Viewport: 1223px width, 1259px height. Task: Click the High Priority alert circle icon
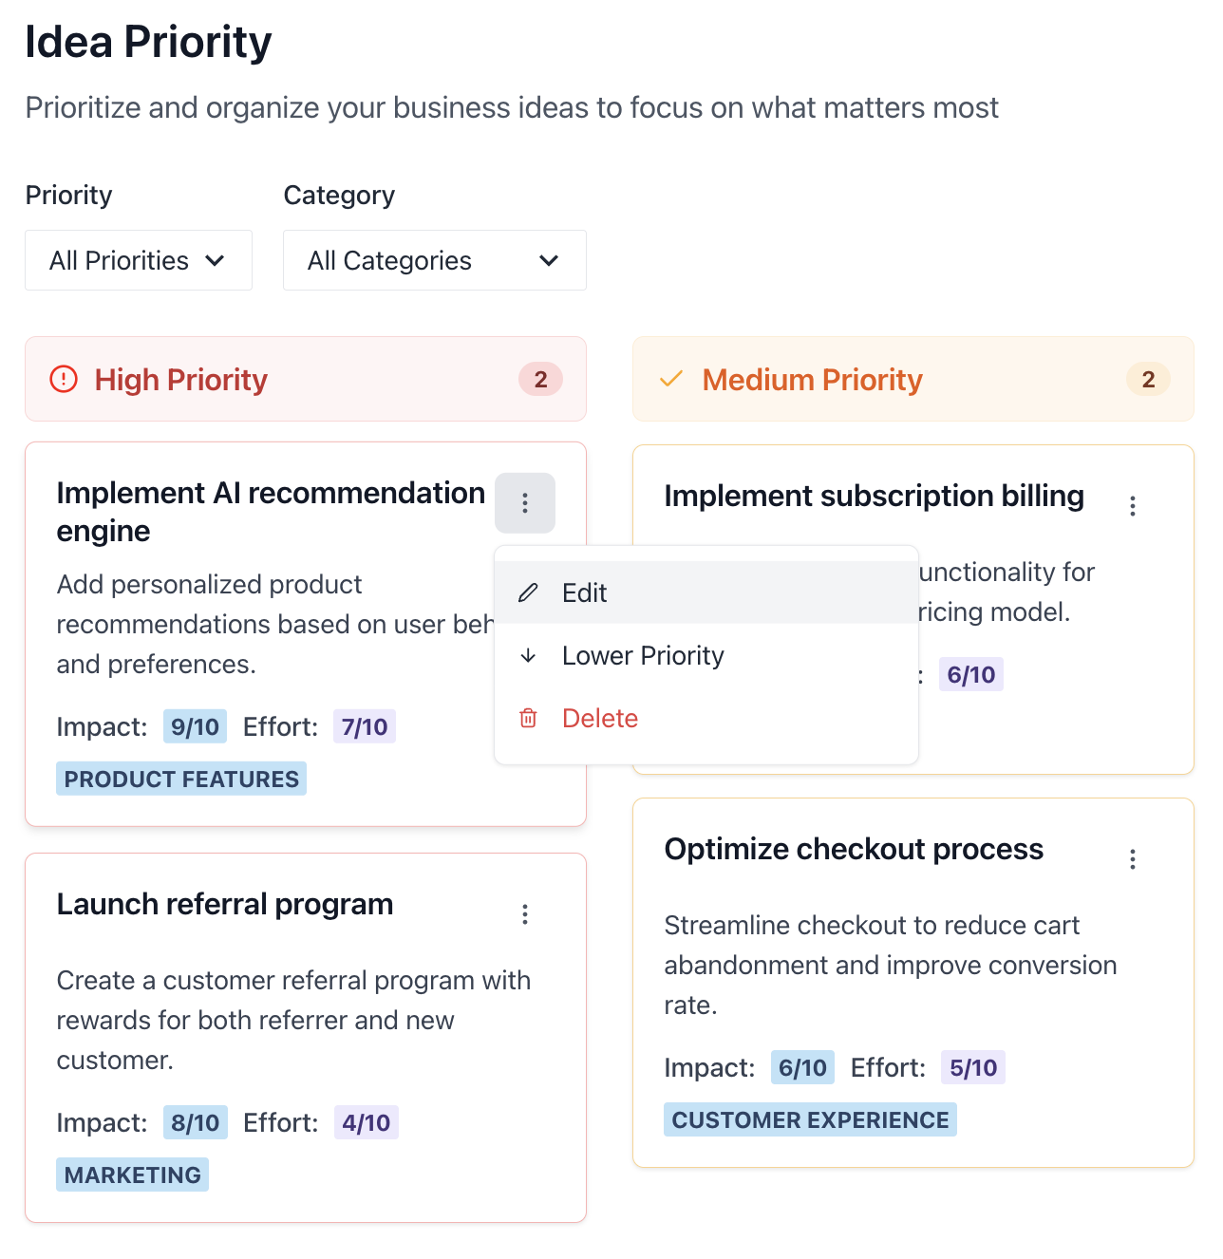[x=64, y=380]
